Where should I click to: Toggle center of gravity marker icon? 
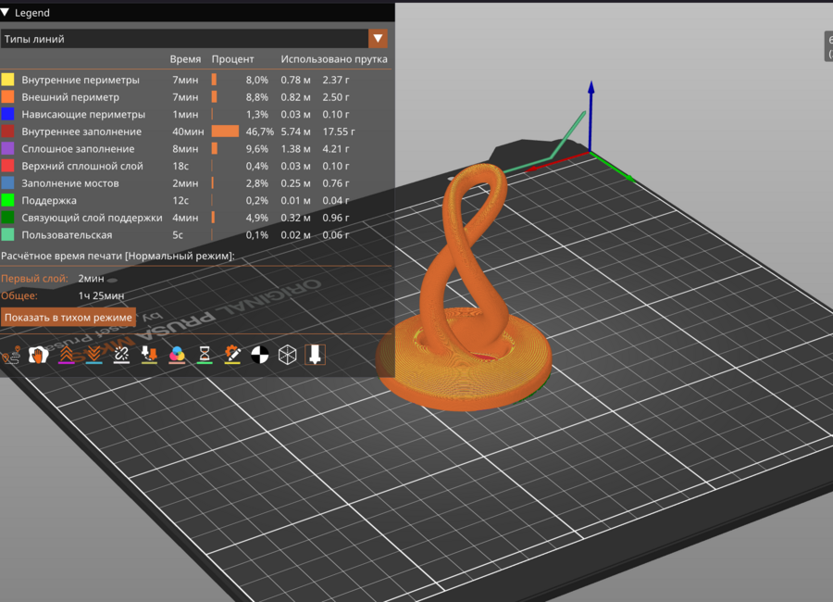[260, 355]
